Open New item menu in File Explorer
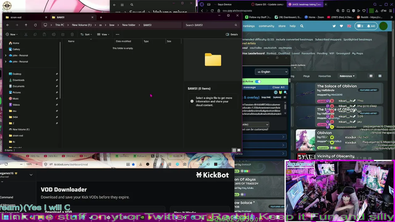Viewport: 395px width, 222px height. (12, 34)
